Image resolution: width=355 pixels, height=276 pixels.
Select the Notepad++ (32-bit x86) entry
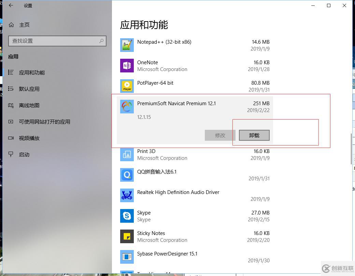click(x=164, y=42)
